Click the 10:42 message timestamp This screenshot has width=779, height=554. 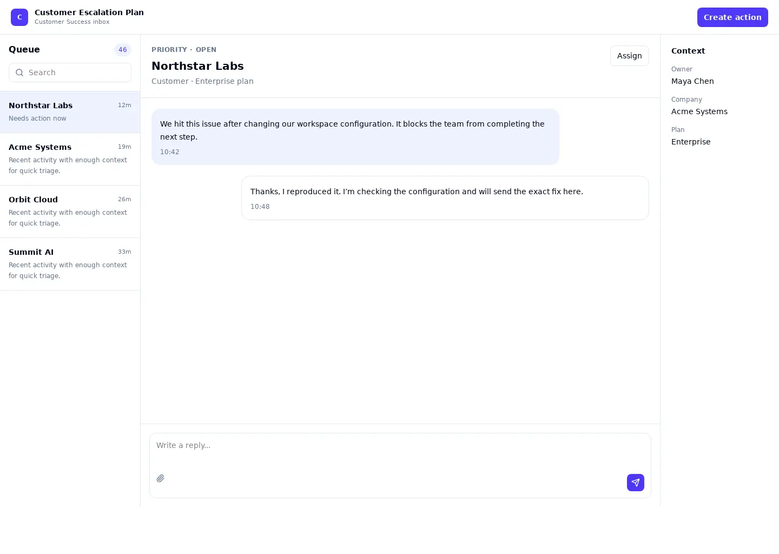point(169,152)
